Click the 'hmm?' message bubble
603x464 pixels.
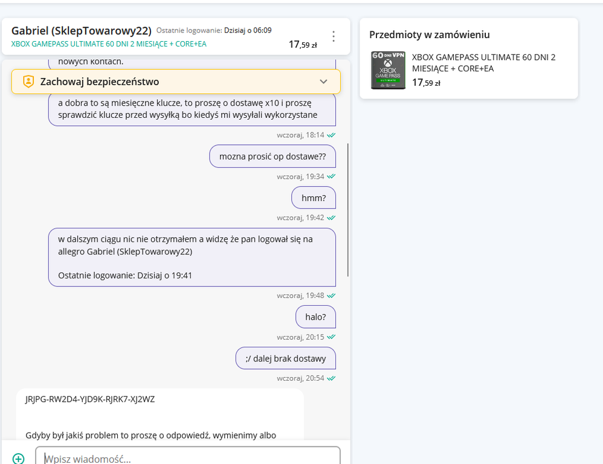click(x=314, y=198)
